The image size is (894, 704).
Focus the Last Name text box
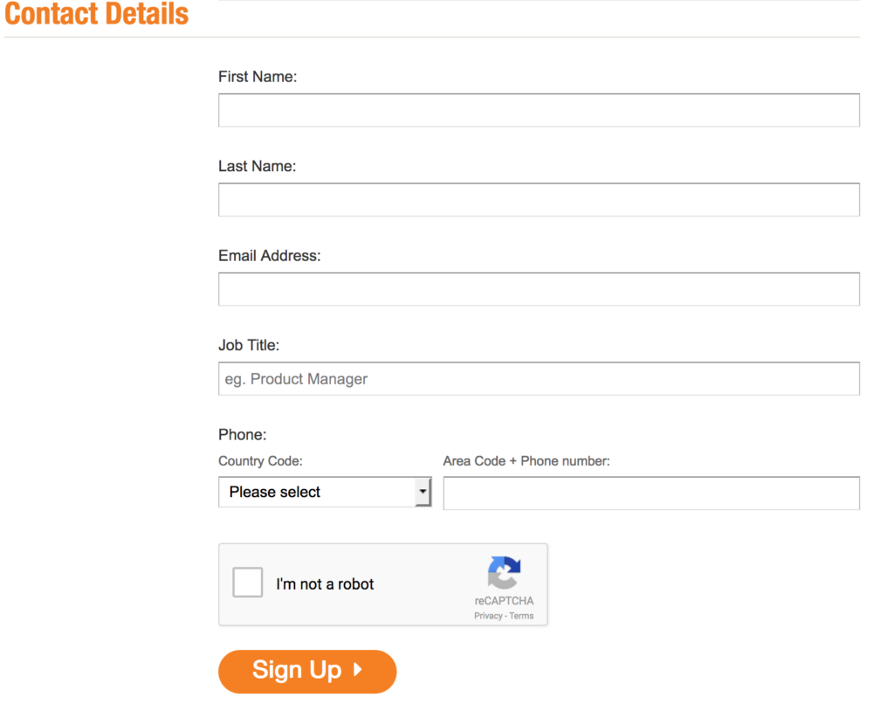pos(539,200)
